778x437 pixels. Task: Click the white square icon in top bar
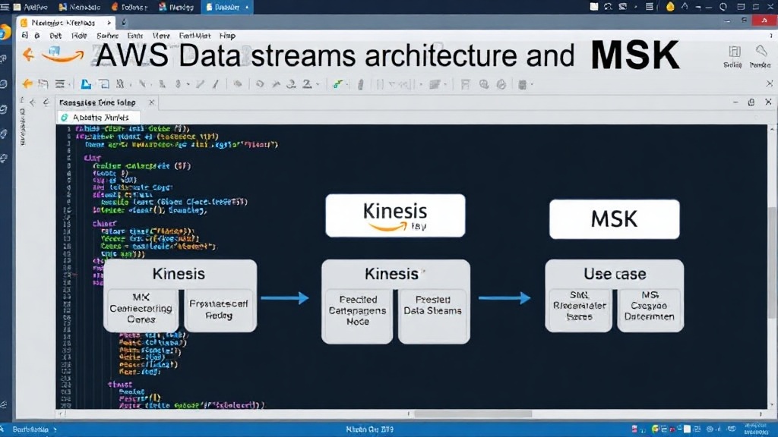click(594, 6)
